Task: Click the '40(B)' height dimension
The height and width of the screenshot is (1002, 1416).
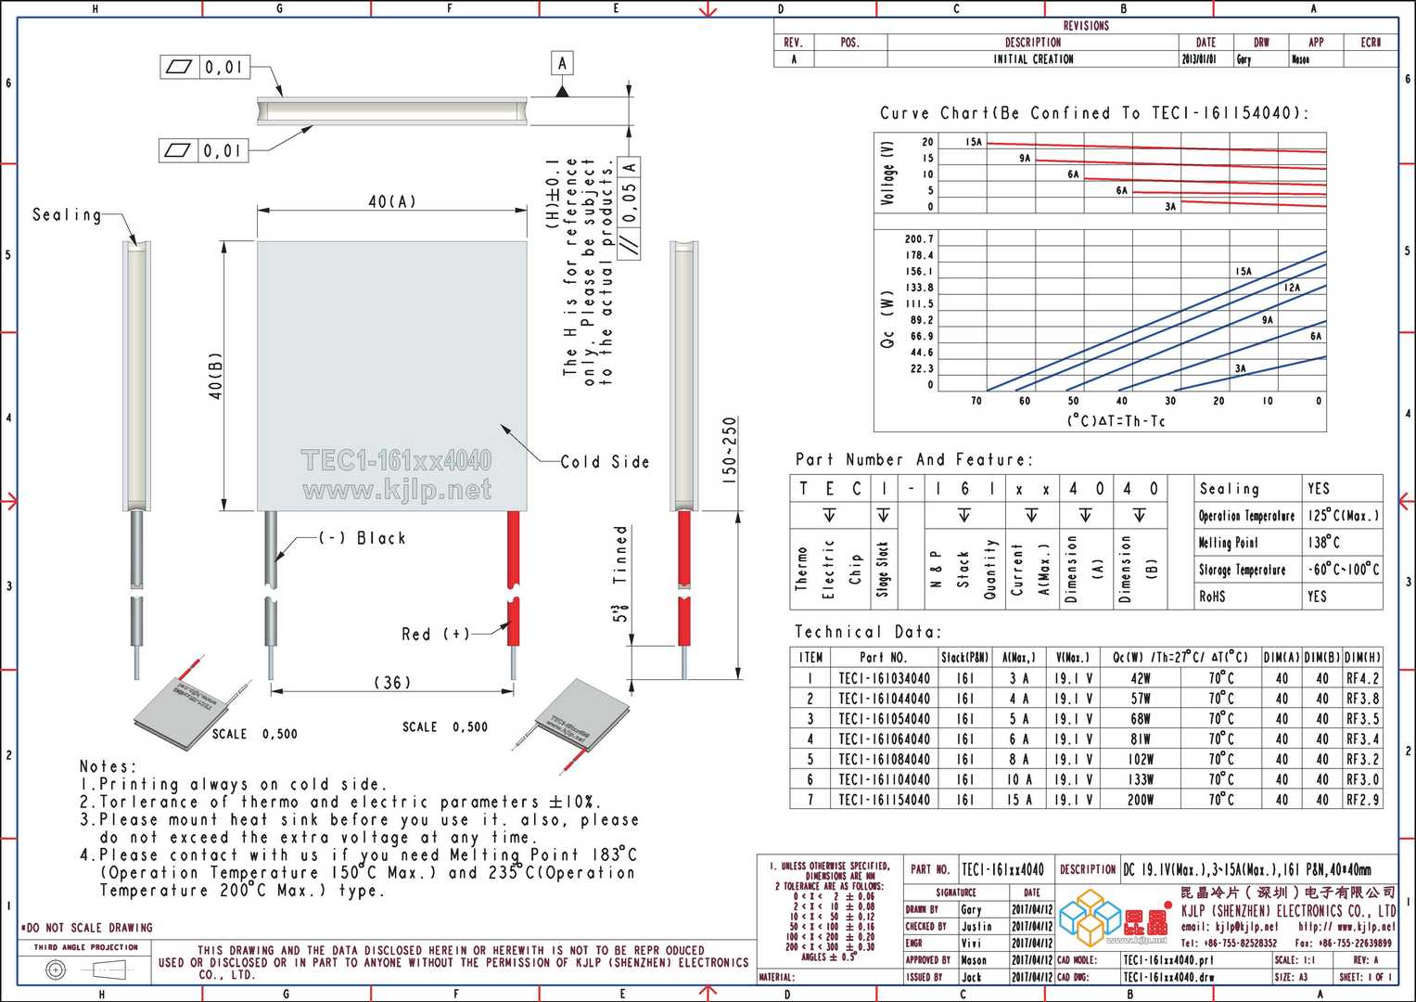Action: tap(215, 375)
